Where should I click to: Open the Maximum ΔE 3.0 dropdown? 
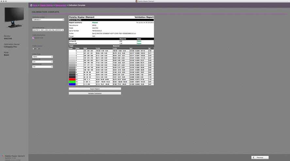point(42,67)
